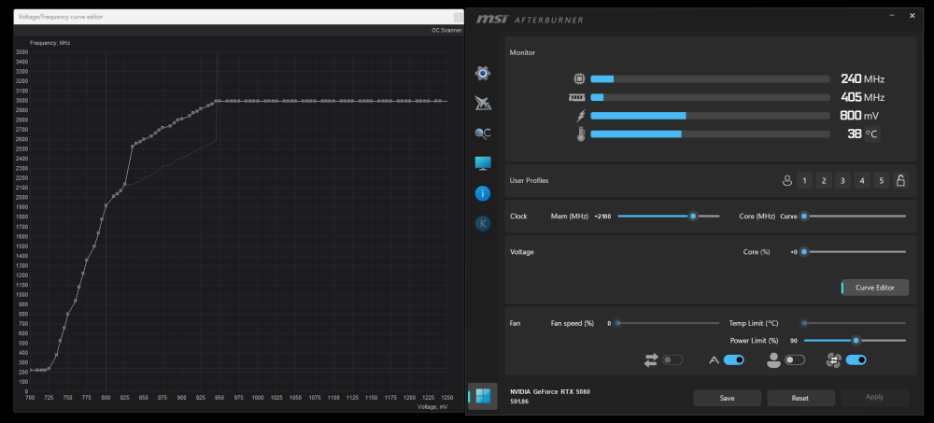Screen dimensions: 934x423
Task: Toggle the fan sync switch
Action: 856,360
